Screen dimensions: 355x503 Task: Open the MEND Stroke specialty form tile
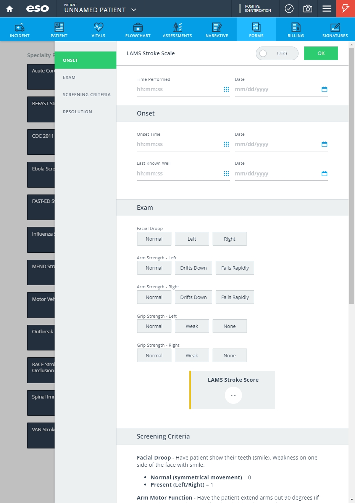click(41, 272)
